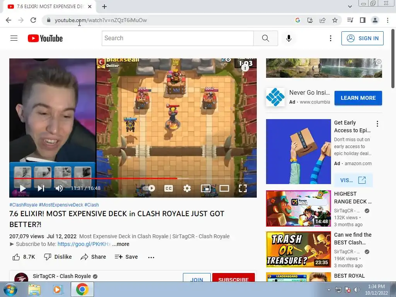Go forward in browser
Image resolution: width=396 pixels, height=297 pixels.
click(21, 20)
